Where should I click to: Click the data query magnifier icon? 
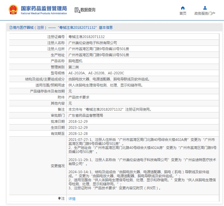point(77,10)
